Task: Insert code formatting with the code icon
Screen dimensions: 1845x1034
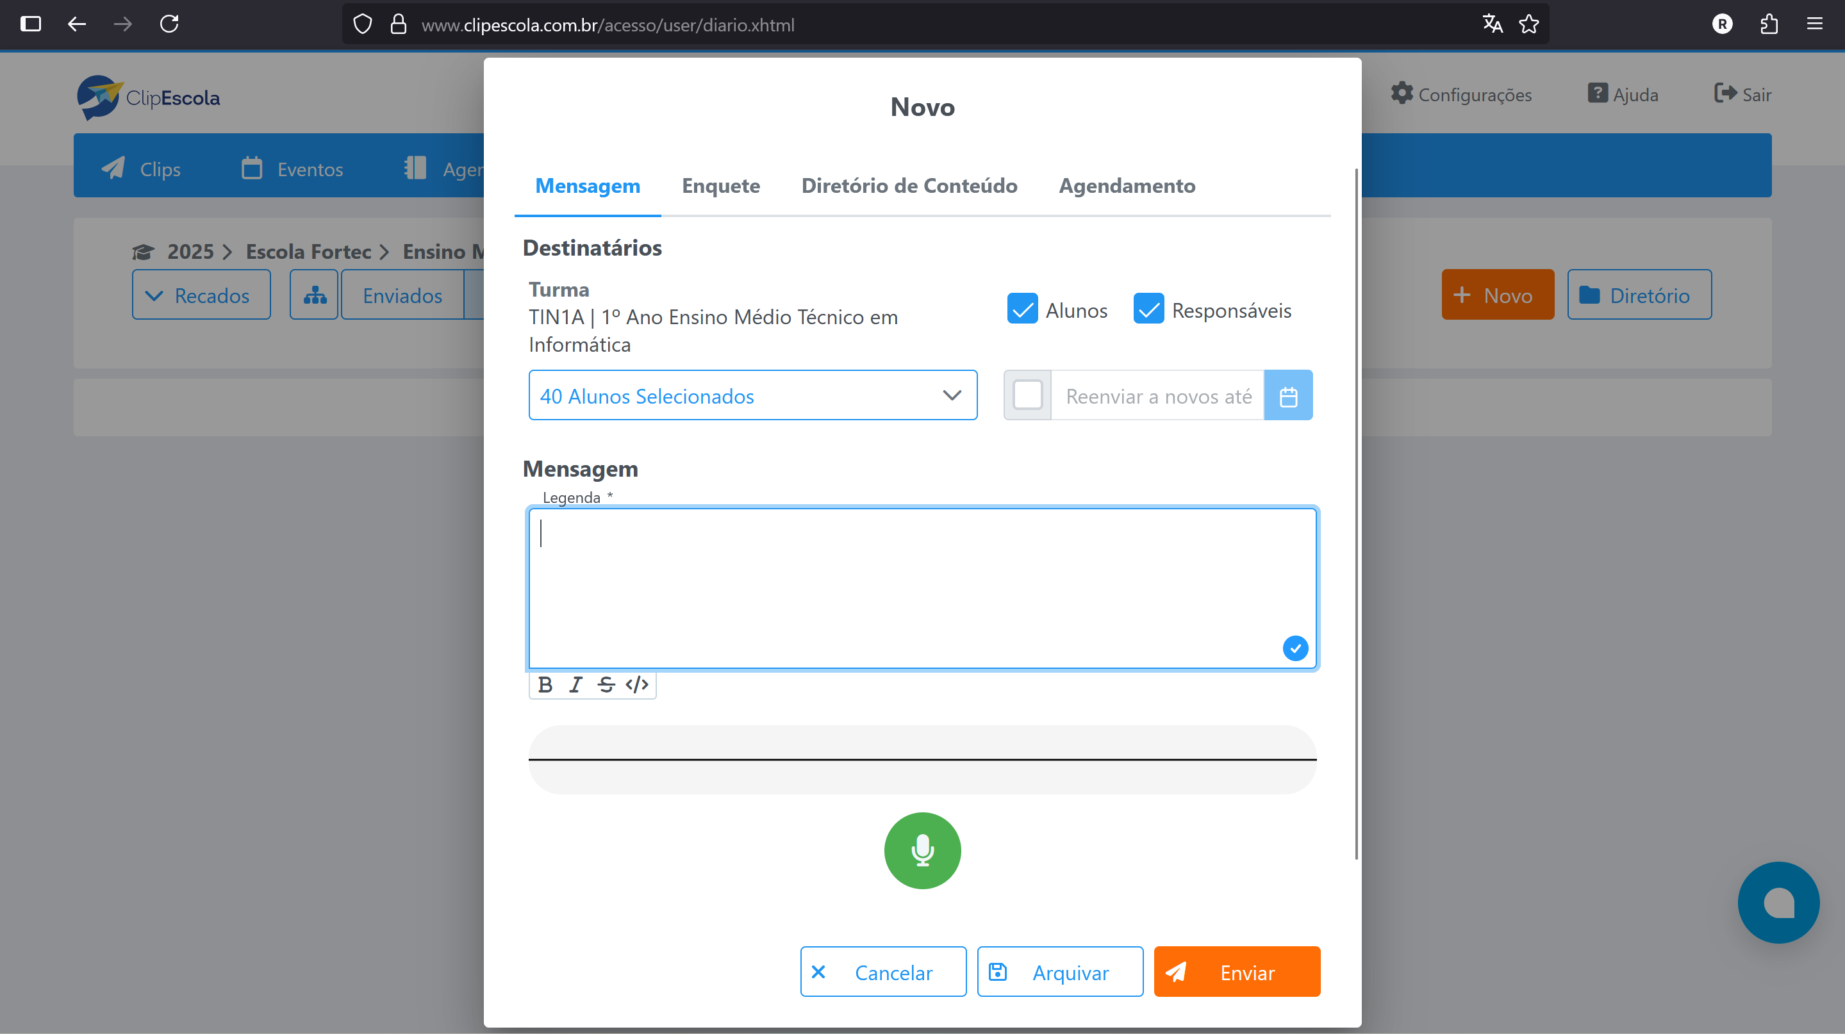Action: pyautogui.click(x=637, y=685)
